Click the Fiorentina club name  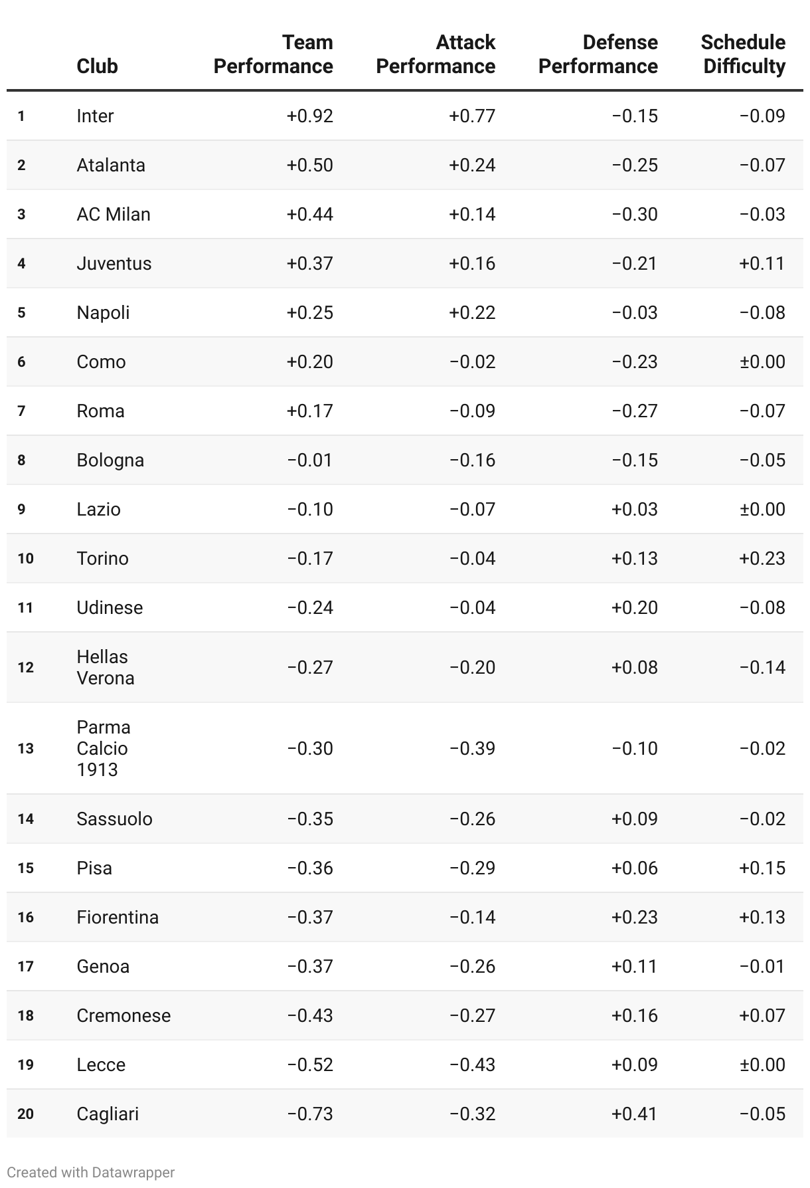(x=118, y=917)
